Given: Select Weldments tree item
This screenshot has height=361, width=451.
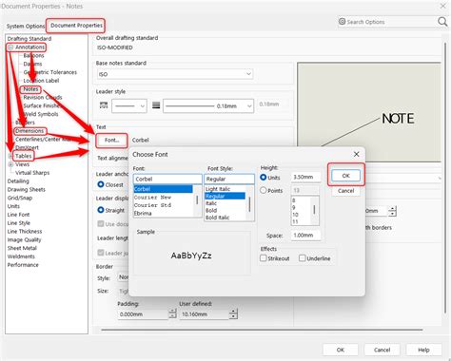Looking at the screenshot, I should click(x=21, y=256).
